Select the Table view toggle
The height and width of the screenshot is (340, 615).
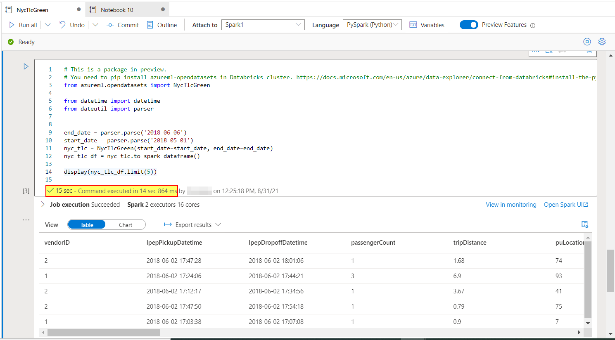click(87, 224)
